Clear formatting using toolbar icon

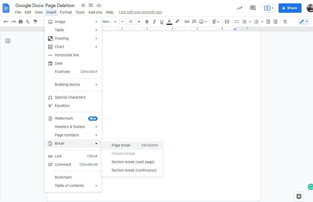[x=285, y=22]
